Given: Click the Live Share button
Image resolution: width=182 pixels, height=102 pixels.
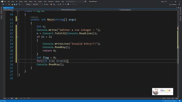Looking at the screenshot, I should pos(173,5).
